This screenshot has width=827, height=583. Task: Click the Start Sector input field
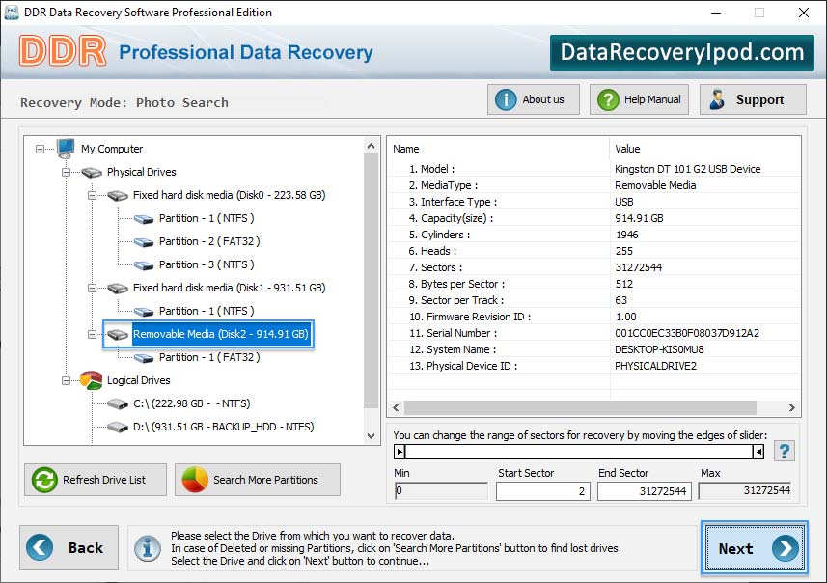coord(542,491)
